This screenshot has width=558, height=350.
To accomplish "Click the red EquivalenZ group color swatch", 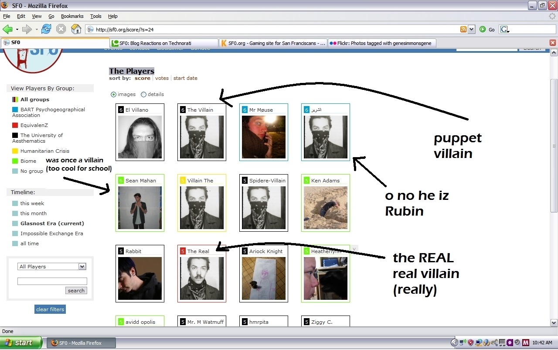I will coord(15,125).
